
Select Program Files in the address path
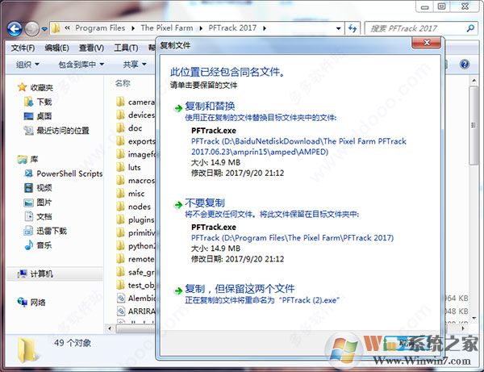pyautogui.click(x=100, y=28)
